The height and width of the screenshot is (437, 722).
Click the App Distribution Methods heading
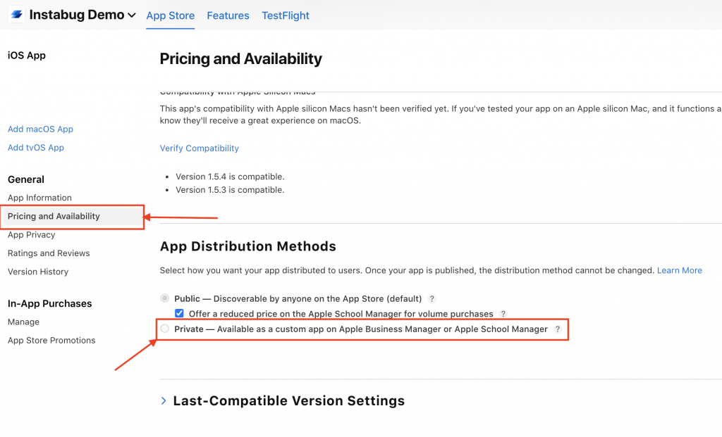[x=247, y=246]
